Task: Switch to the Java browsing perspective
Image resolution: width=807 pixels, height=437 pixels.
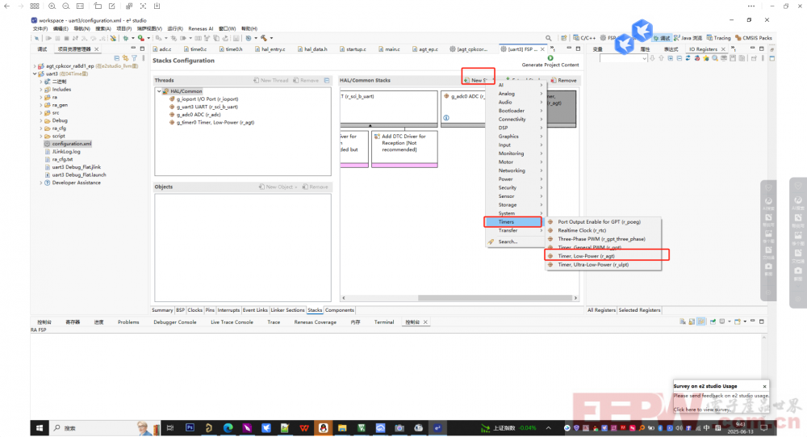Action: tap(688, 38)
